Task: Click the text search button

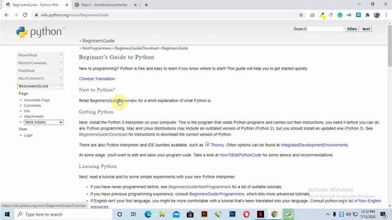Action: pos(366,29)
